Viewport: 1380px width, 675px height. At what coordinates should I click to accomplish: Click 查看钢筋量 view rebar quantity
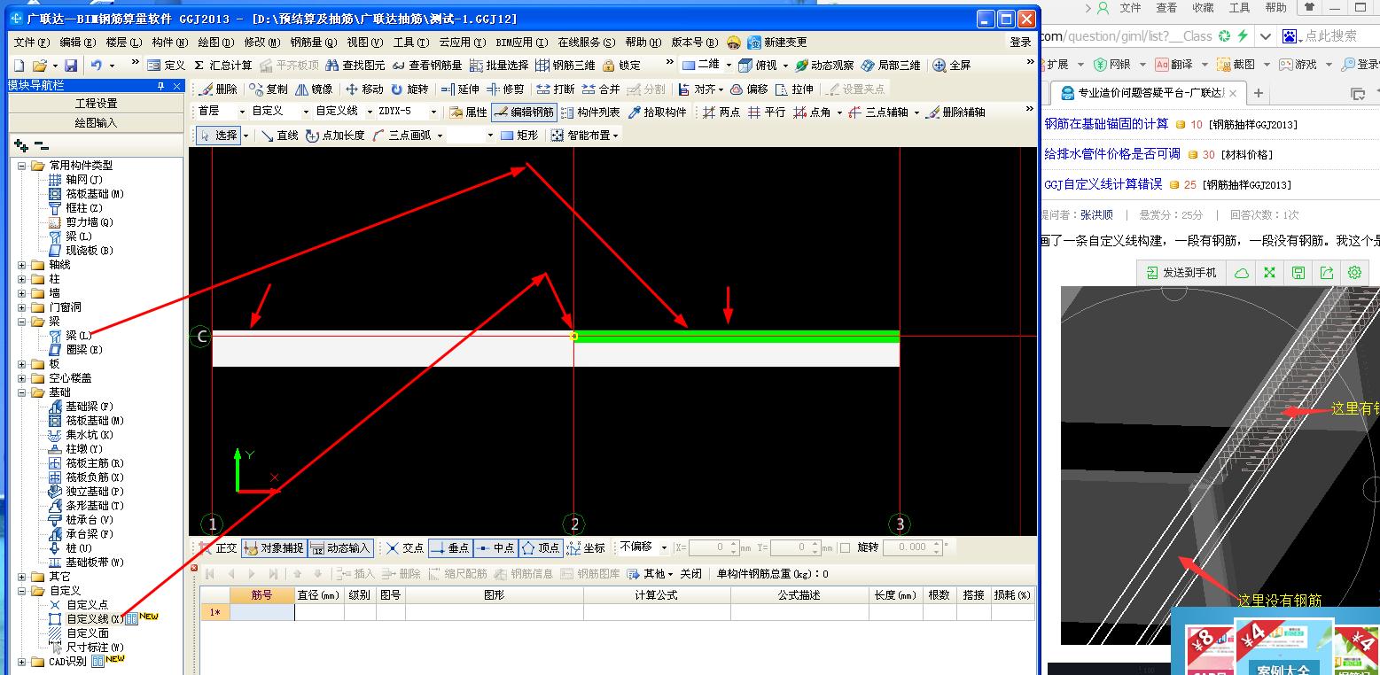tap(427, 66)
